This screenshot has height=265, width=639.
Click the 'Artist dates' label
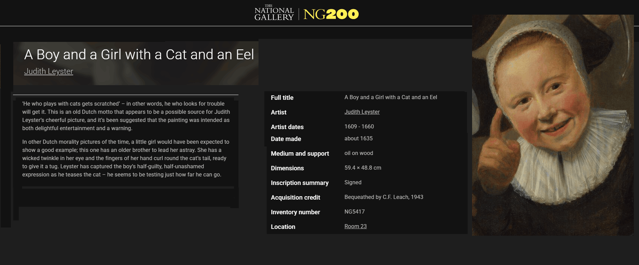coord(287,127)
